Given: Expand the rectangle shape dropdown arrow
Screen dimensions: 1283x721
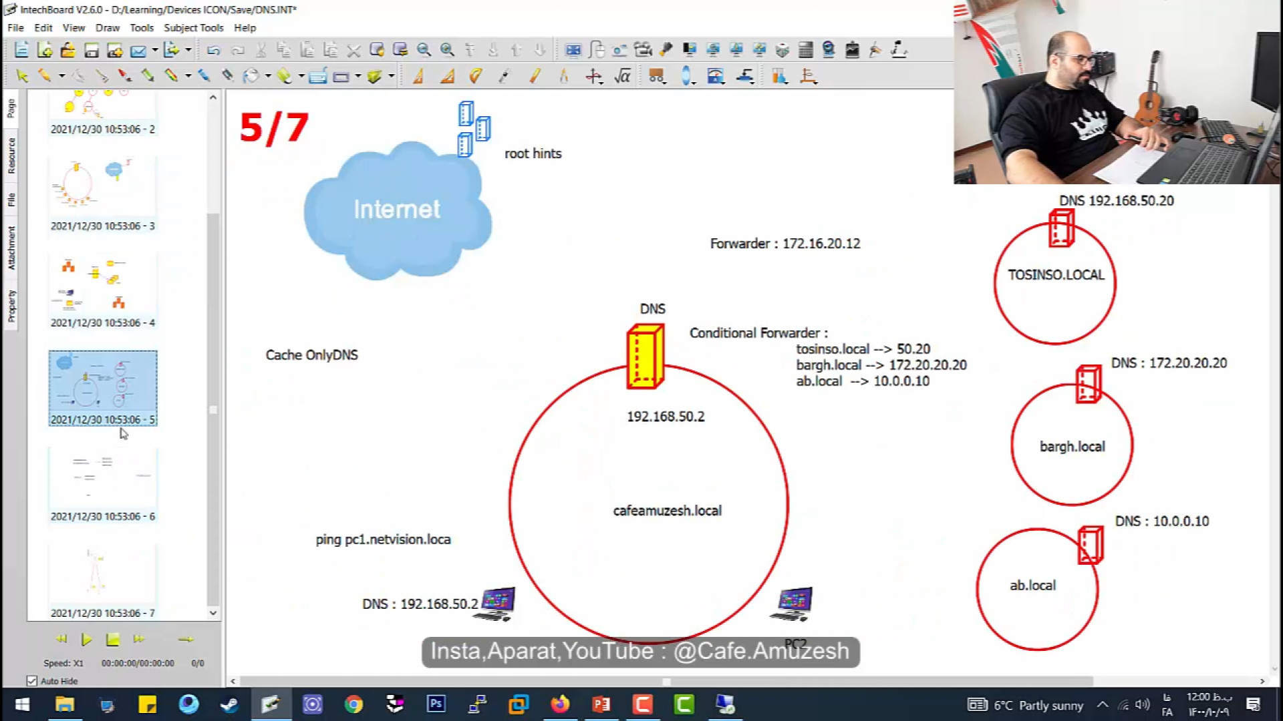Looking at the screenshot, I should pyautogui.click(x=358, y=76).
